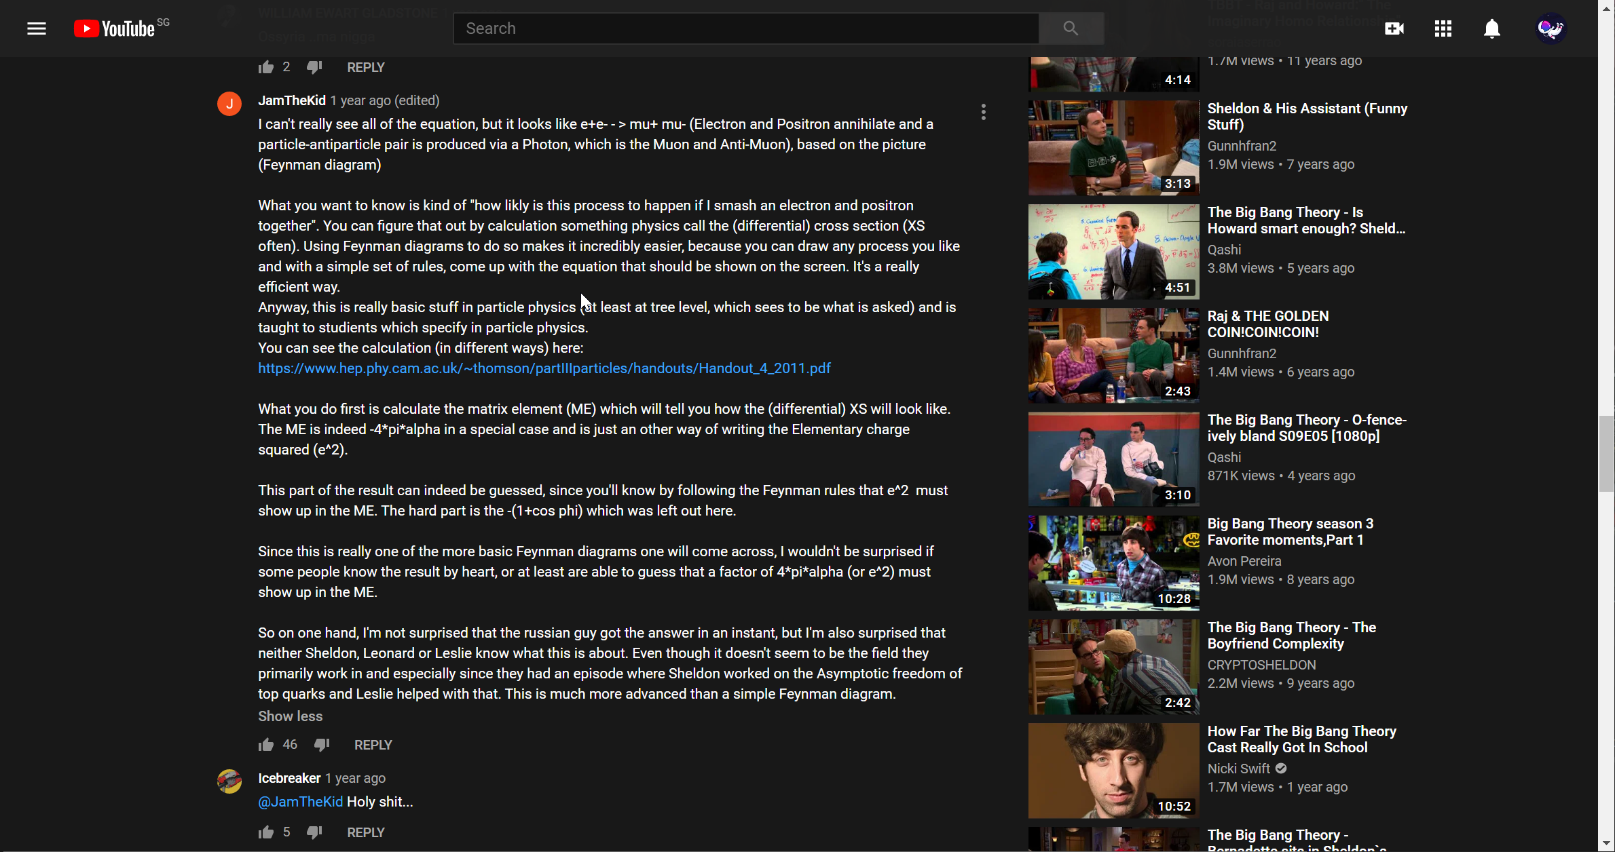The image size is (1615, 852).
Task: Open the YouTube apps grid
Action: point(1443,28)
